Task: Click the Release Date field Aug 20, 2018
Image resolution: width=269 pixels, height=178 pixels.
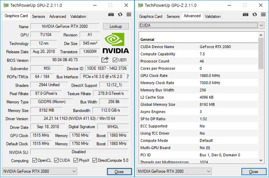Action: (44, 51)
